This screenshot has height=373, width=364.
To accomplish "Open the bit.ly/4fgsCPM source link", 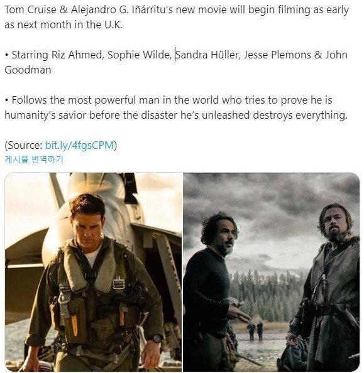I will (x=79, y=145).
